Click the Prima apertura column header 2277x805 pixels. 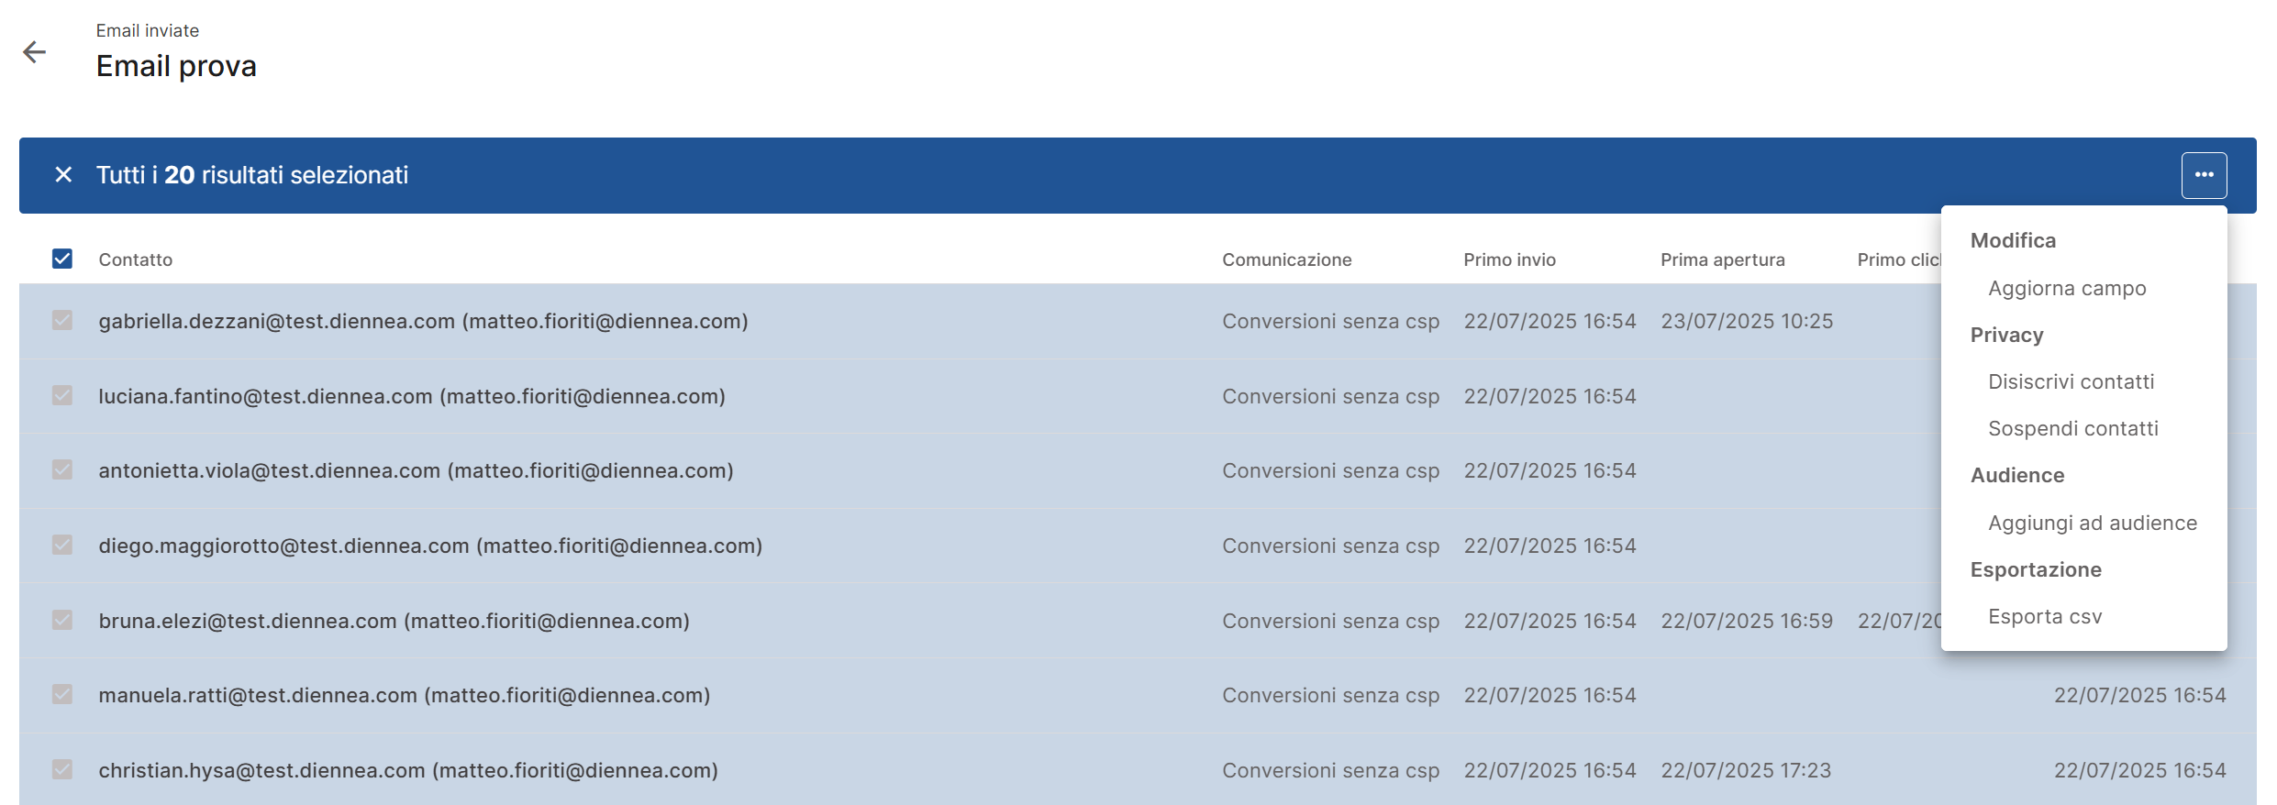[1722, 259]
